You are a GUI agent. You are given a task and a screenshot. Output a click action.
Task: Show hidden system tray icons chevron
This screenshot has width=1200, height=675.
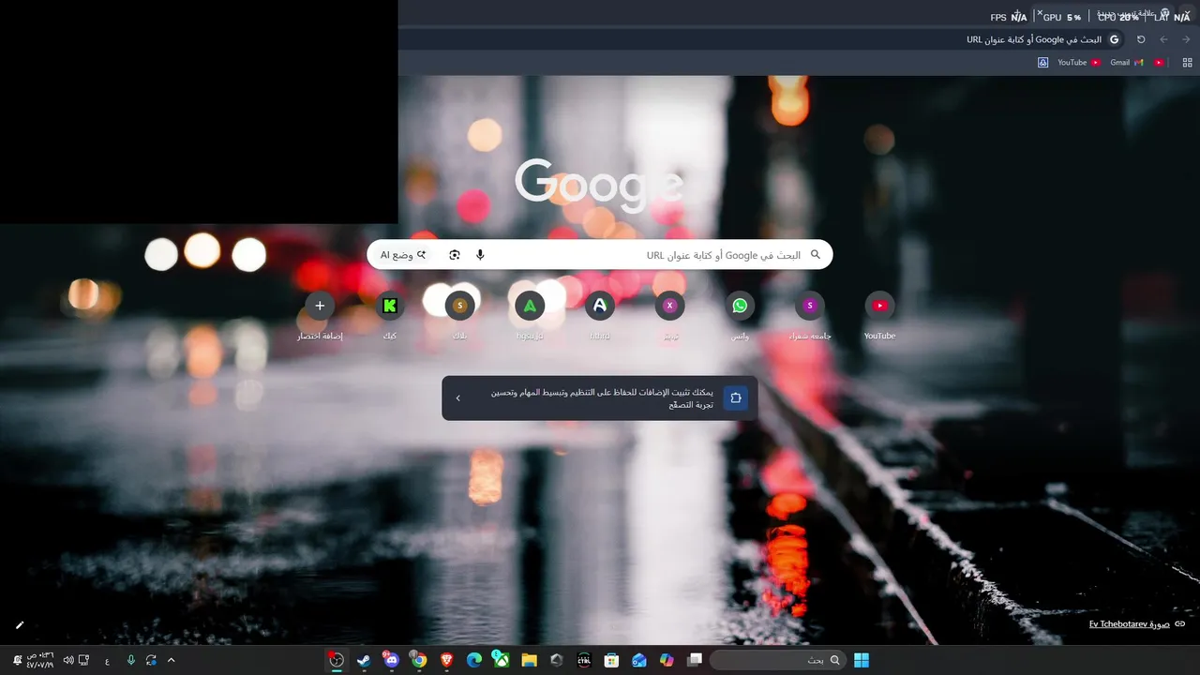click(171, 660)
